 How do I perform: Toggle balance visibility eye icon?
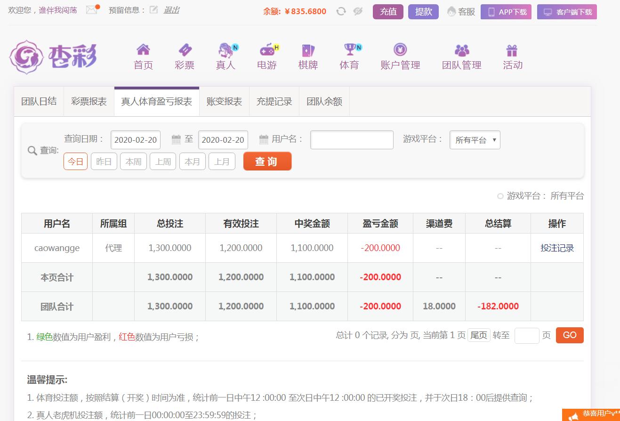pyautogui.click(x=358, y=11)
